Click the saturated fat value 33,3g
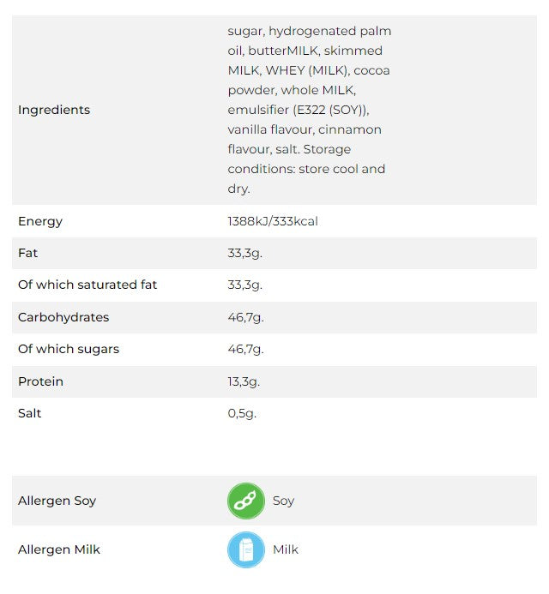This screenshot has height=594, width=549. tap(245, 285)
